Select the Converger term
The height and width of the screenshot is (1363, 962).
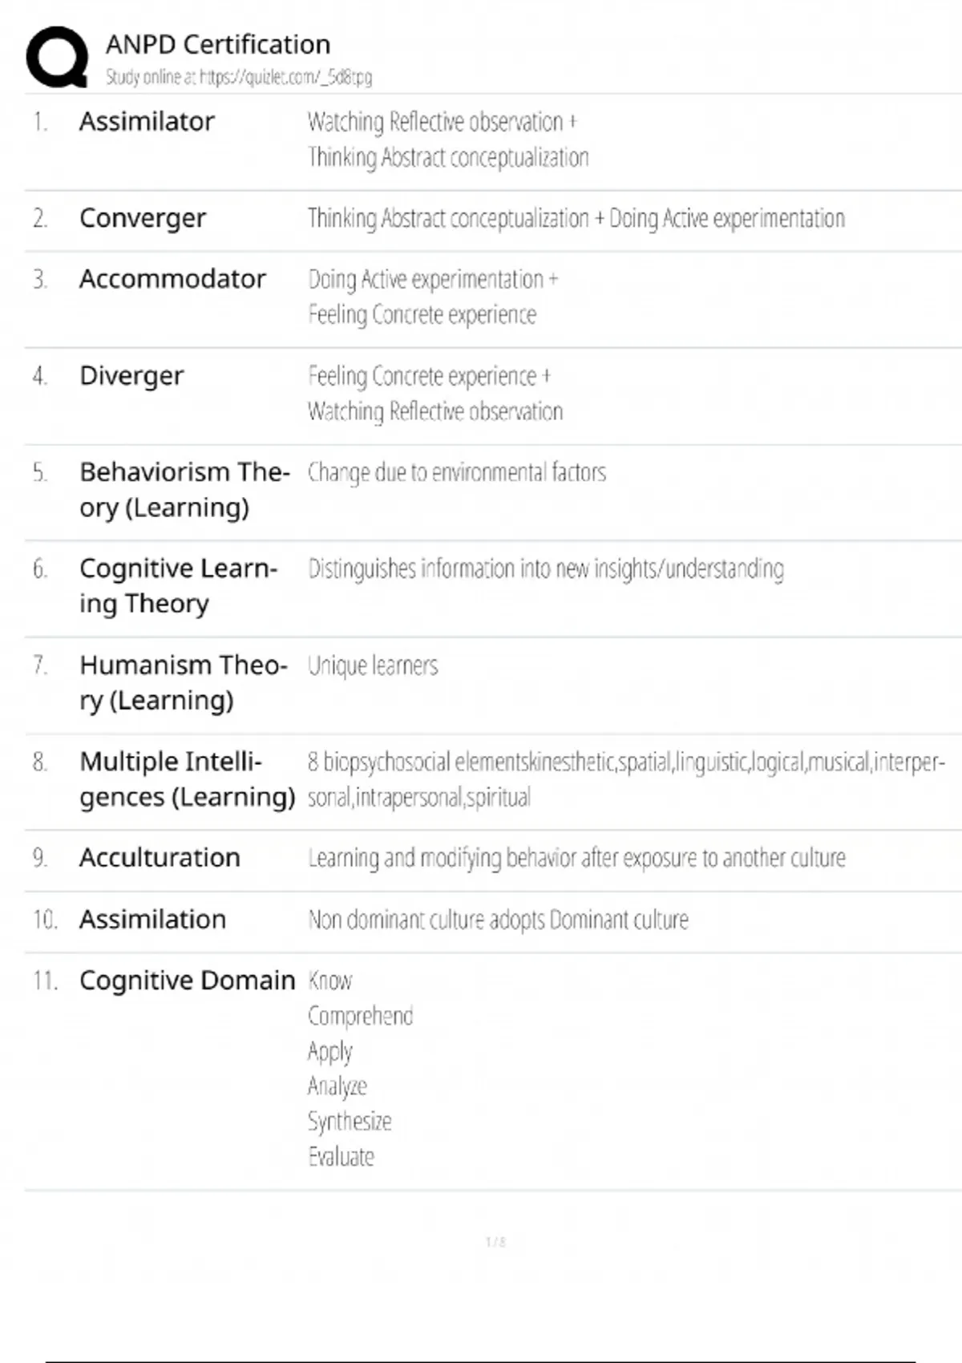click(143, 218)
